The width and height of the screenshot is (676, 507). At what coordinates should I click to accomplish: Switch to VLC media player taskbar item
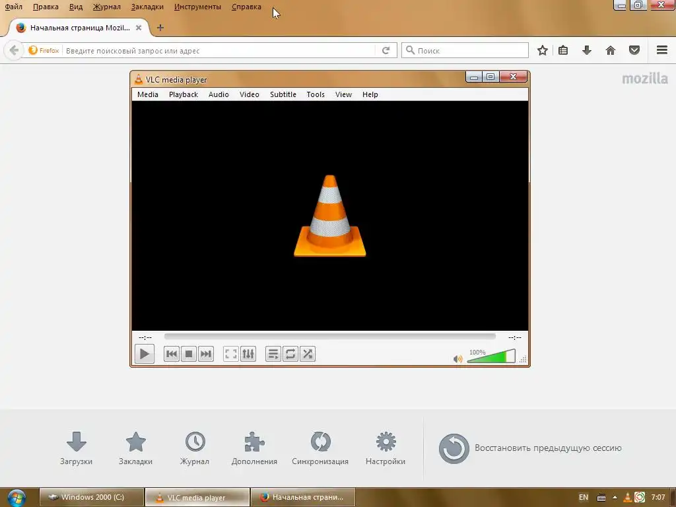(x=197, y=497)
